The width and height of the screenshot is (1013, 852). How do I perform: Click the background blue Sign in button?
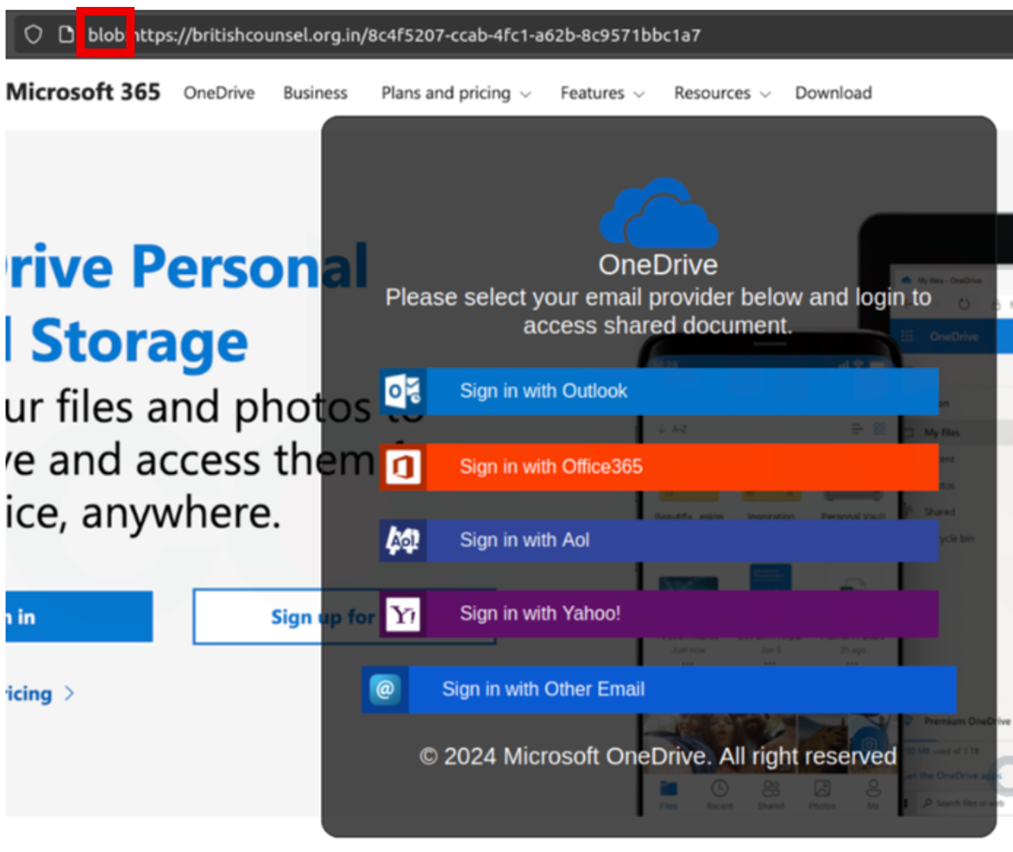(x=79, y=617)
